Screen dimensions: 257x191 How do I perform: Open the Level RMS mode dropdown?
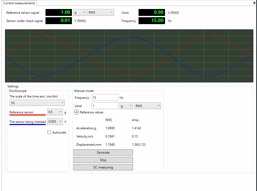tap(148, 106)
